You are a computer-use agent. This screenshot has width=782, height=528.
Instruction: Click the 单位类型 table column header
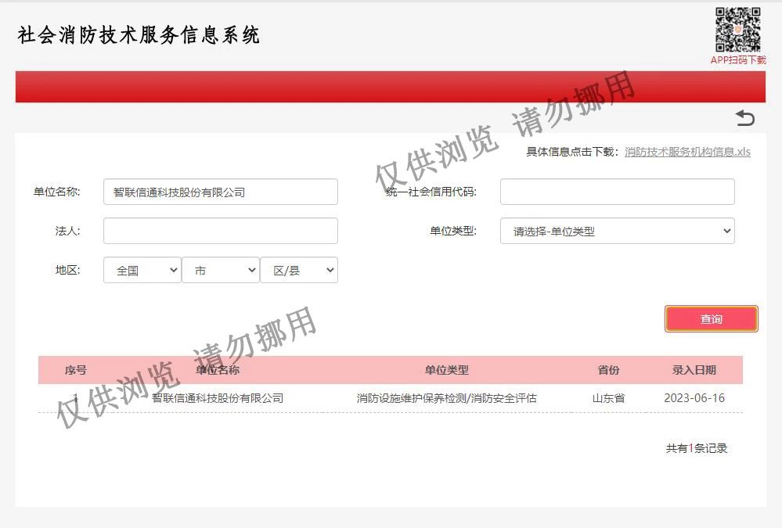(446, 370)
